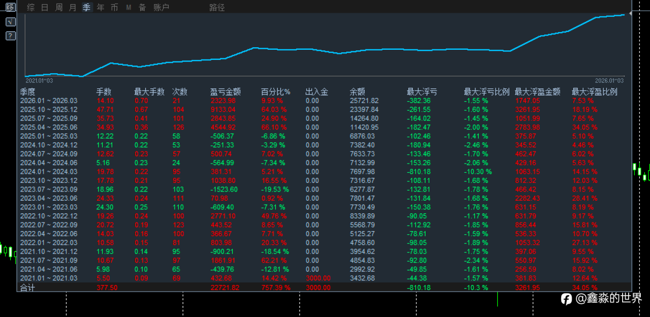Show the 年 (yearly) statistics tab
The image size is (650, 317).
pos(101,8)
